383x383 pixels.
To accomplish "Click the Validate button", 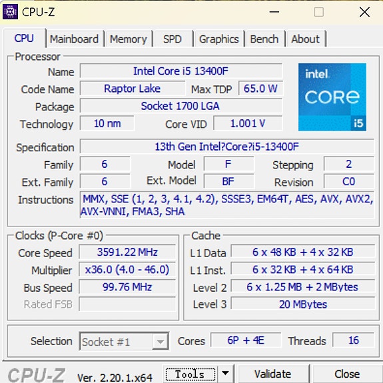I will click(x=272, y=374).
